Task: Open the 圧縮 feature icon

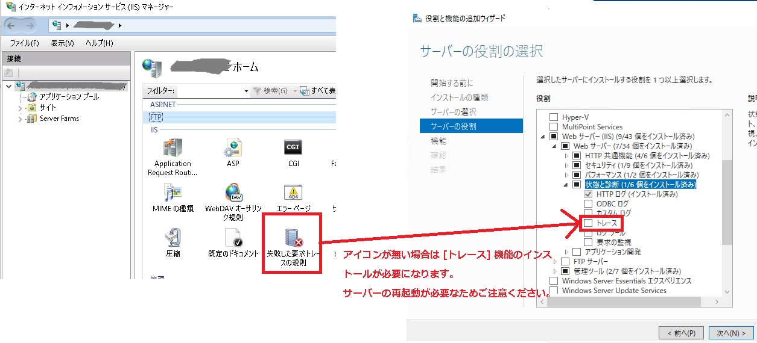Action: [x=173, y=238]
